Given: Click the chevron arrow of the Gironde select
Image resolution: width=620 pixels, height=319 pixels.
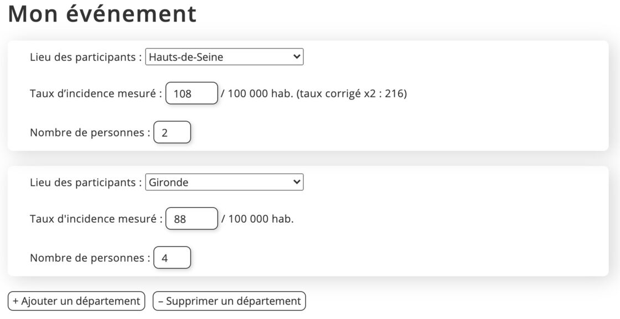Looking at the screenshot, I should point(297,182).
